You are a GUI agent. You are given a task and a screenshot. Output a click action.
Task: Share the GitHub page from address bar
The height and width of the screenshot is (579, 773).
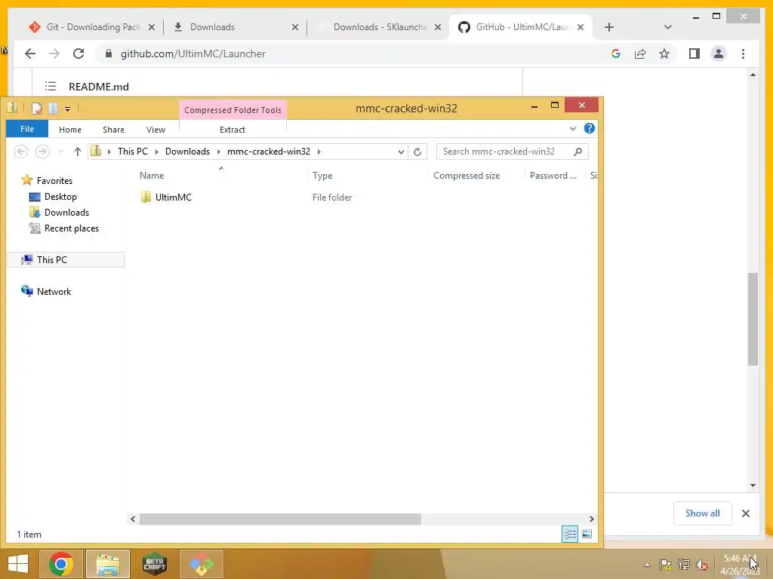(x=640, y=54)
